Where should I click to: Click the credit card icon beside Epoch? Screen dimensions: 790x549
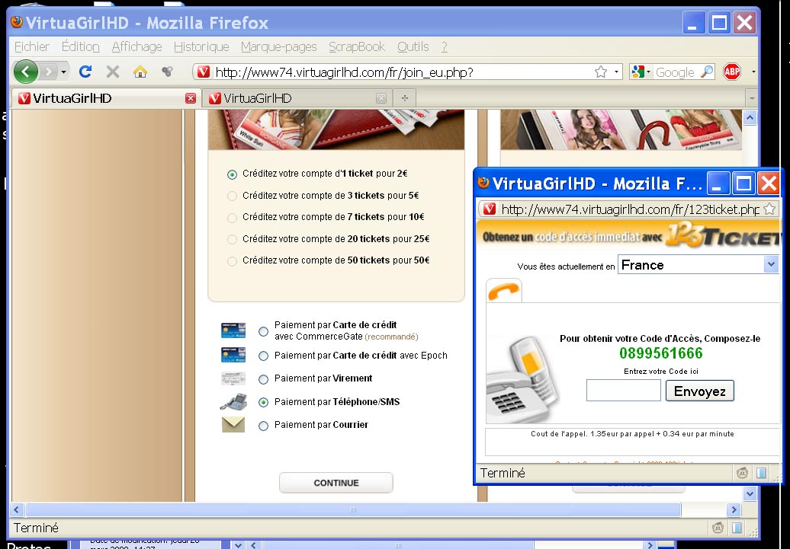click(x=233, y=355)
